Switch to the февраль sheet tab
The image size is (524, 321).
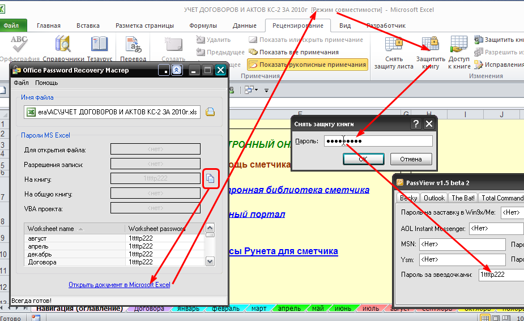226,309
